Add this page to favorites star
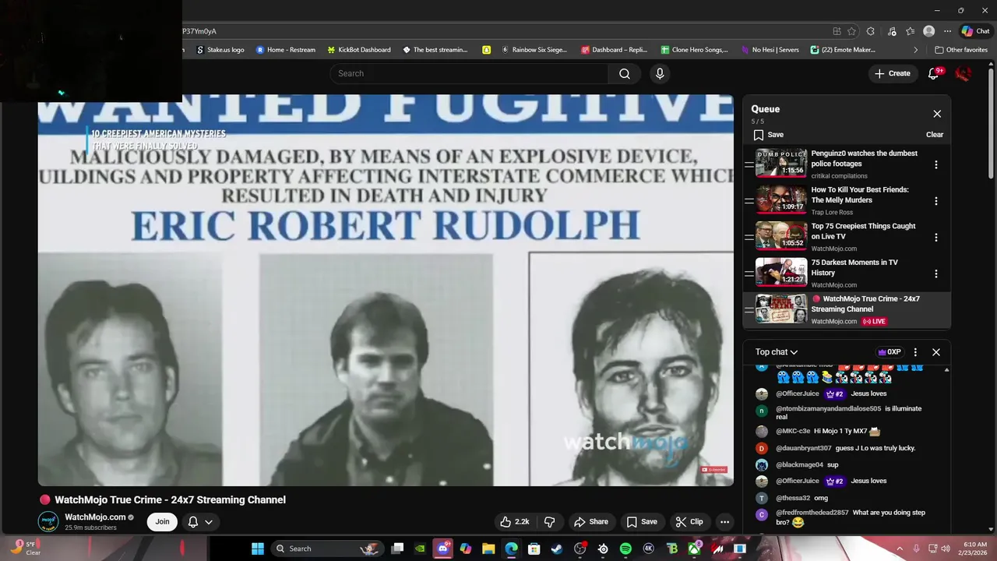The image size is (997, 561). 851,31
